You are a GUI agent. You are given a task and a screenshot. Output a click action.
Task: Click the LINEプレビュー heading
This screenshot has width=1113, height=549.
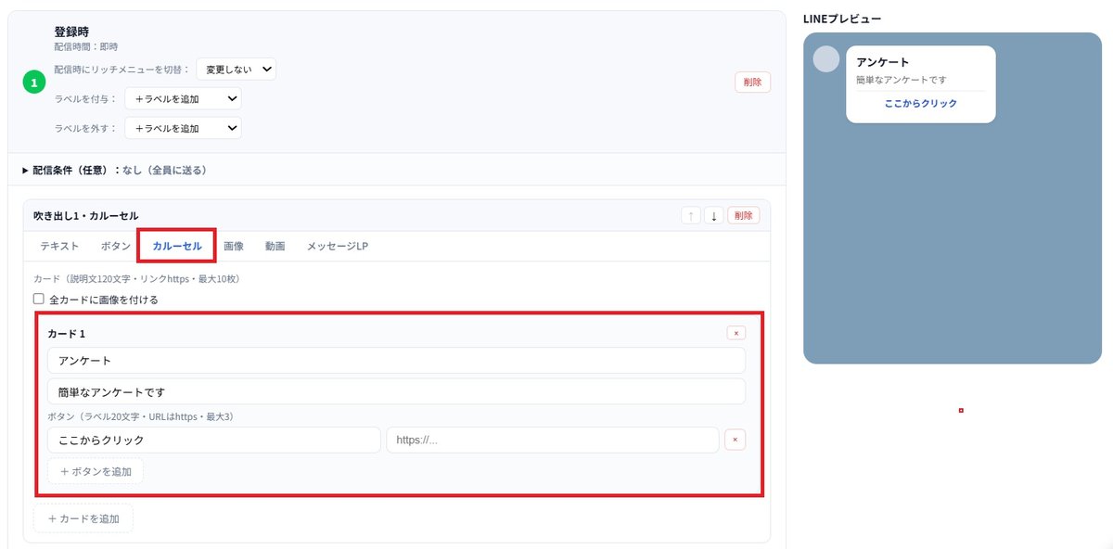842,19
